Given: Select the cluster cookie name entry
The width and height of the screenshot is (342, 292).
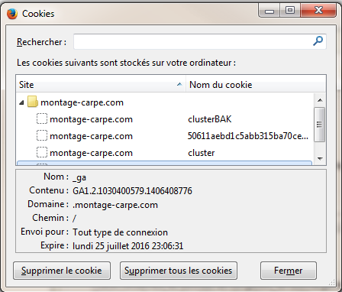Looking at the screenshot, I should tap(202, 153).
